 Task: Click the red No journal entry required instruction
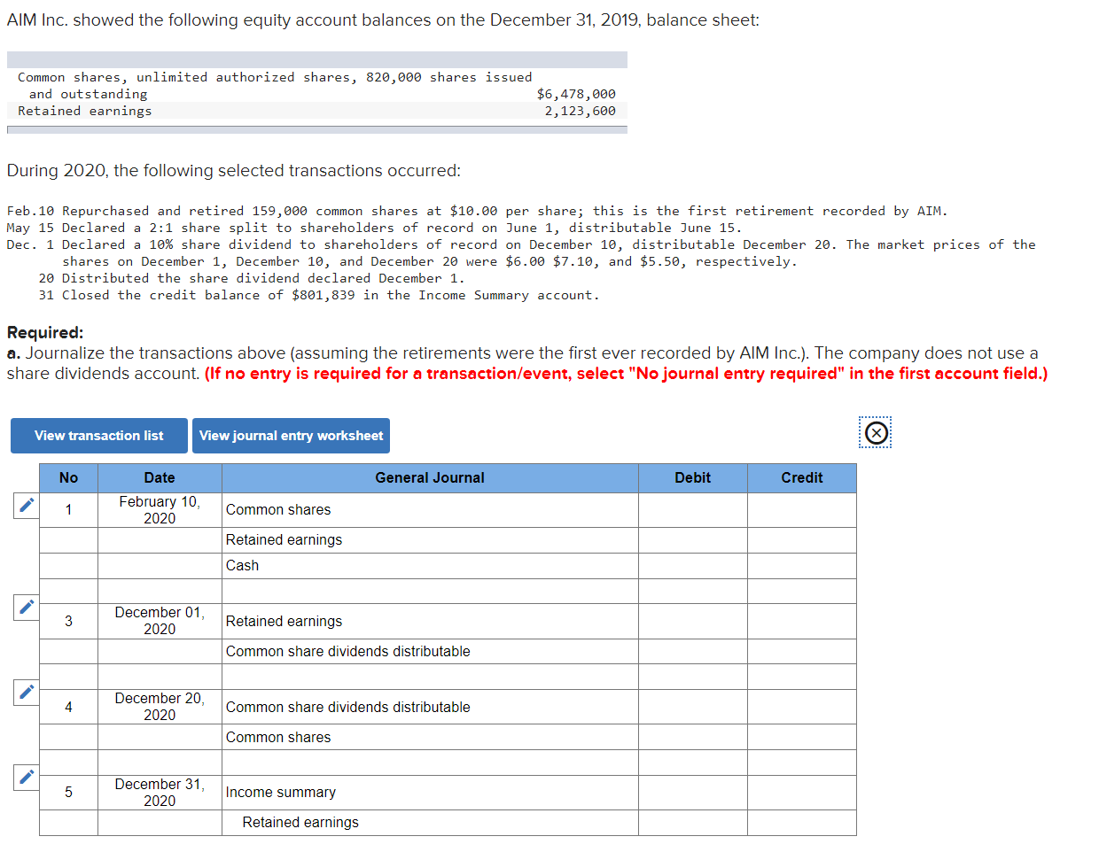626,374
